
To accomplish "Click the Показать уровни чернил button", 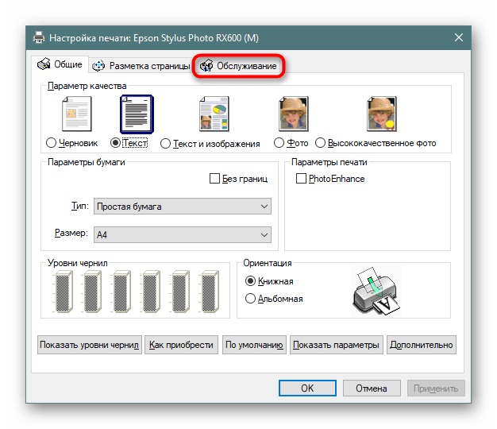I will click(x=90, y=345).
